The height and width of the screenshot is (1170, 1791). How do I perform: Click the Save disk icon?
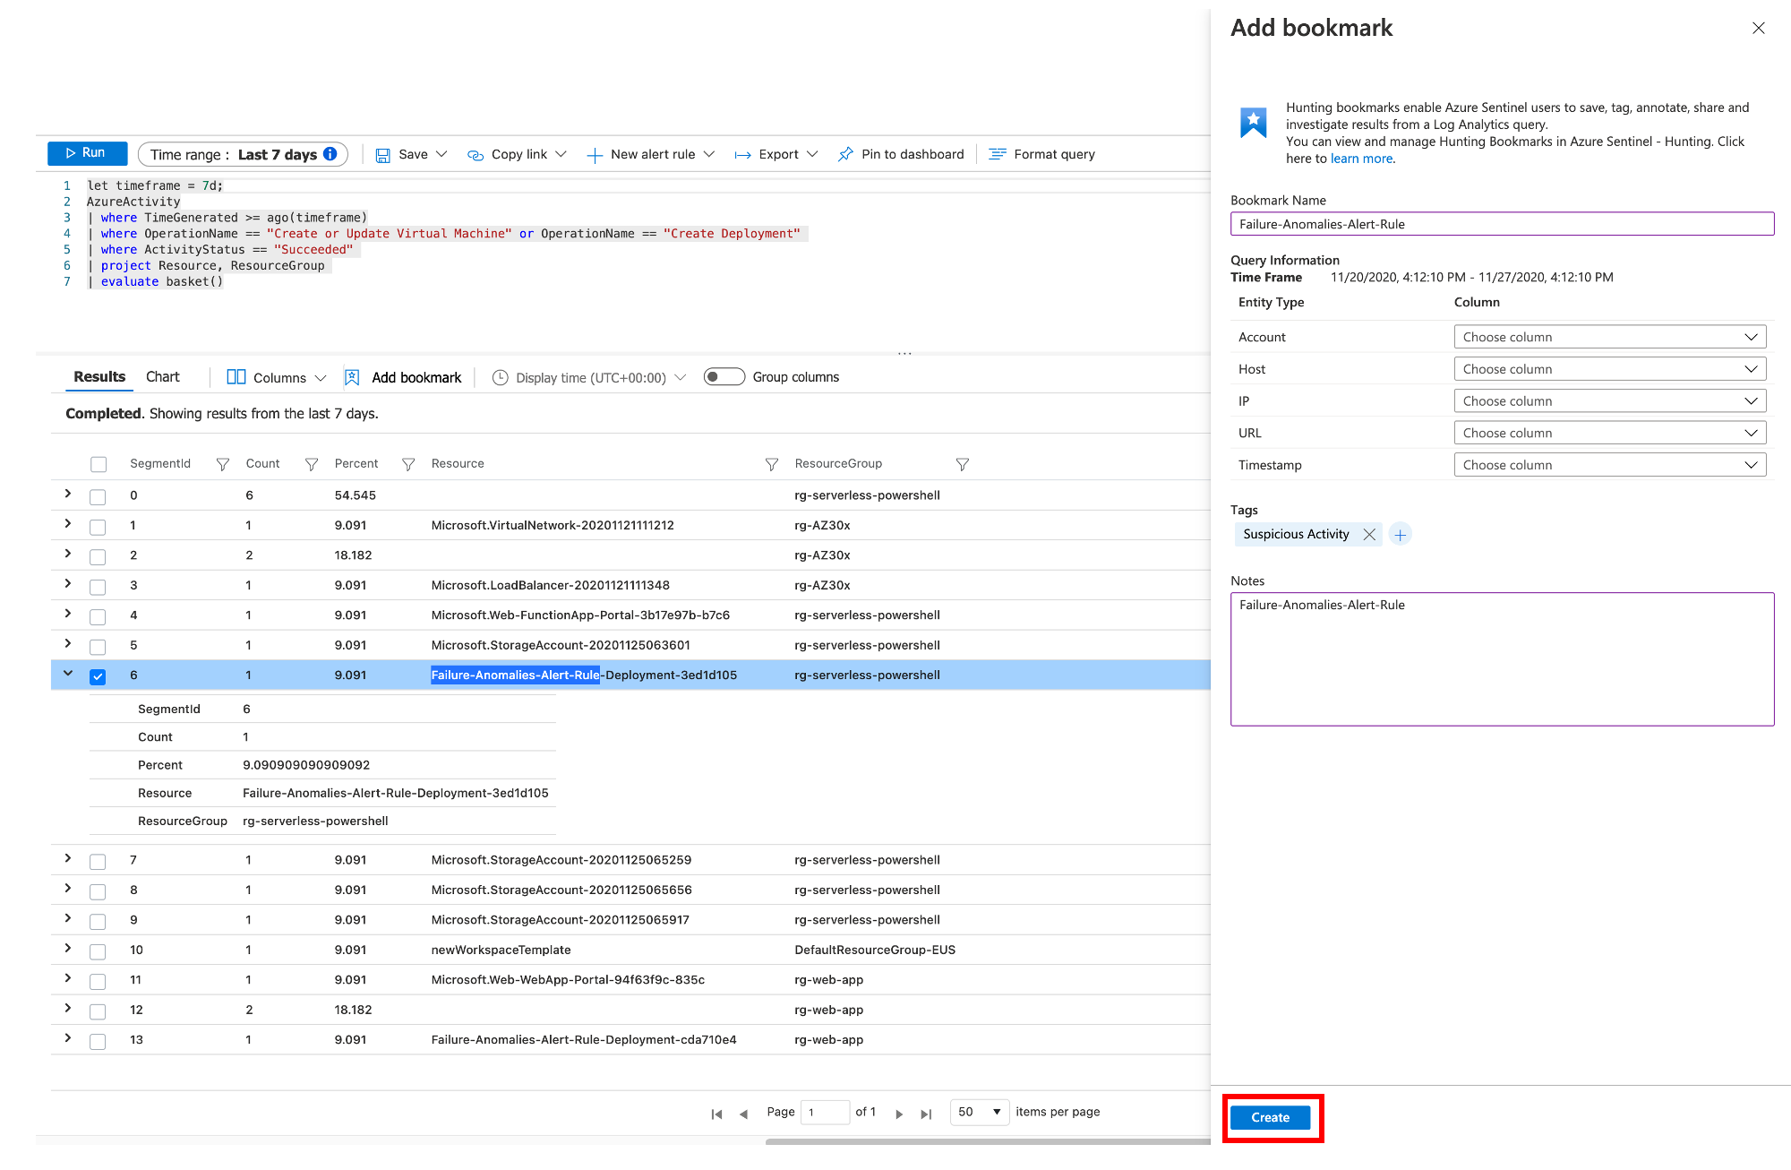[x=382, y=155]
